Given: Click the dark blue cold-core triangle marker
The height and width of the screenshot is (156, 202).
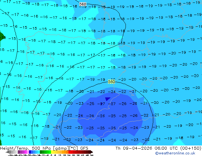Looking at the screenshot, I should [107, 99].
